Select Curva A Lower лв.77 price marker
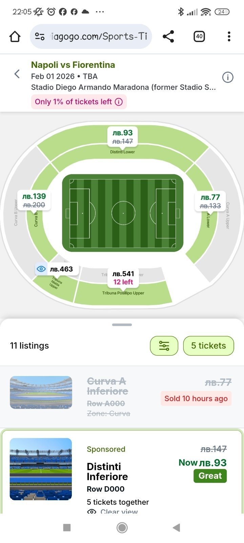The height and width of the screenshot is (543, 244). click(210, 201)
